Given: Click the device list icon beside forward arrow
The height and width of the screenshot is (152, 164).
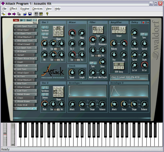Looking at the screenshot, I should pyautogui.click(x=19, y=14).
